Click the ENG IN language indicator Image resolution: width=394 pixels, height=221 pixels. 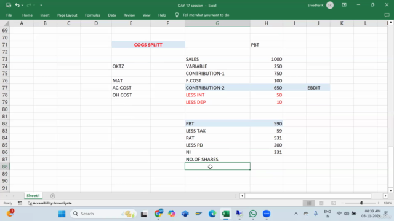point(328,214)
